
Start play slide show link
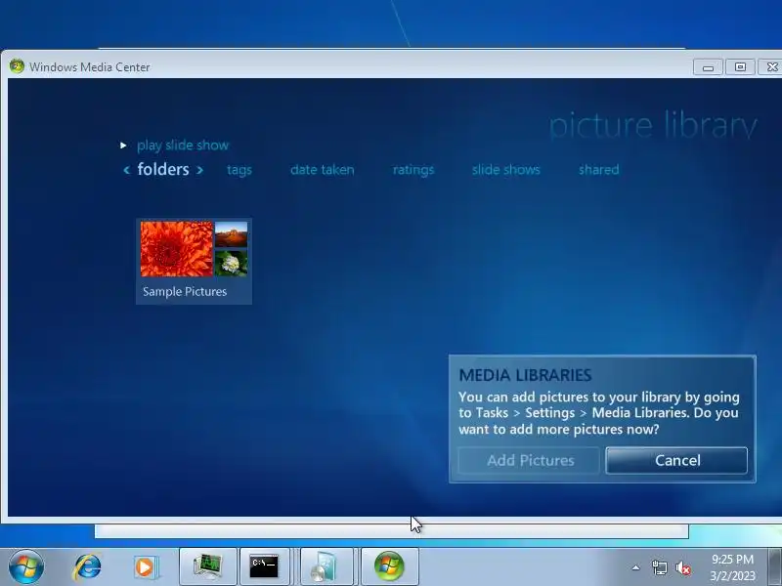[x=183, y=145]
